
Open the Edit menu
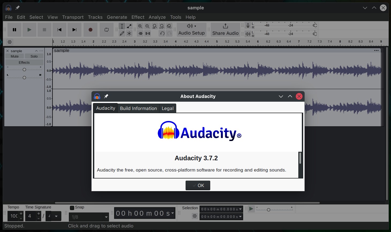tap(21, 17)
